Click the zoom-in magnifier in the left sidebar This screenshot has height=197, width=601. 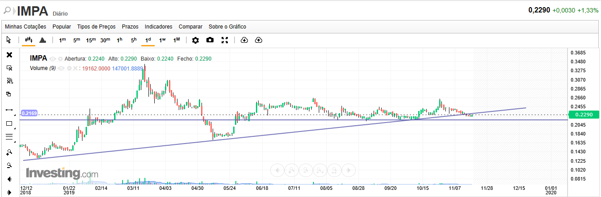point(9,152)
